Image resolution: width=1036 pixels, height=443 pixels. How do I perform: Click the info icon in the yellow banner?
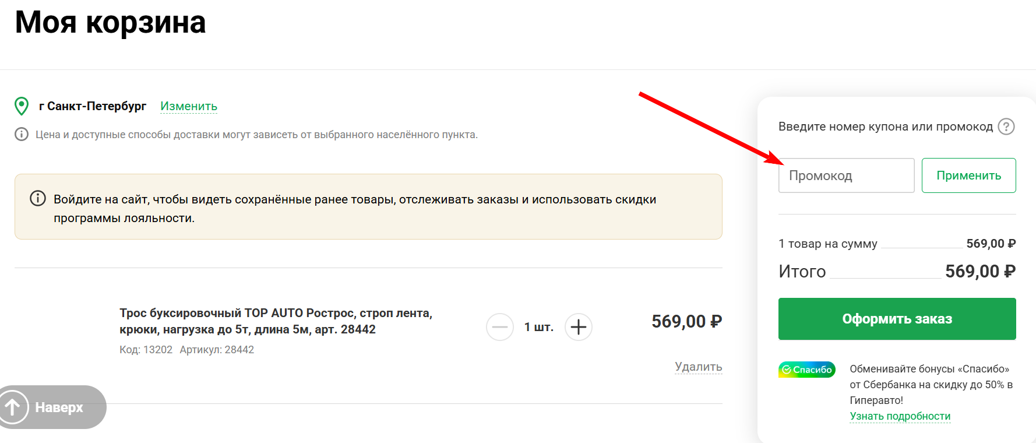click(38, 198)
